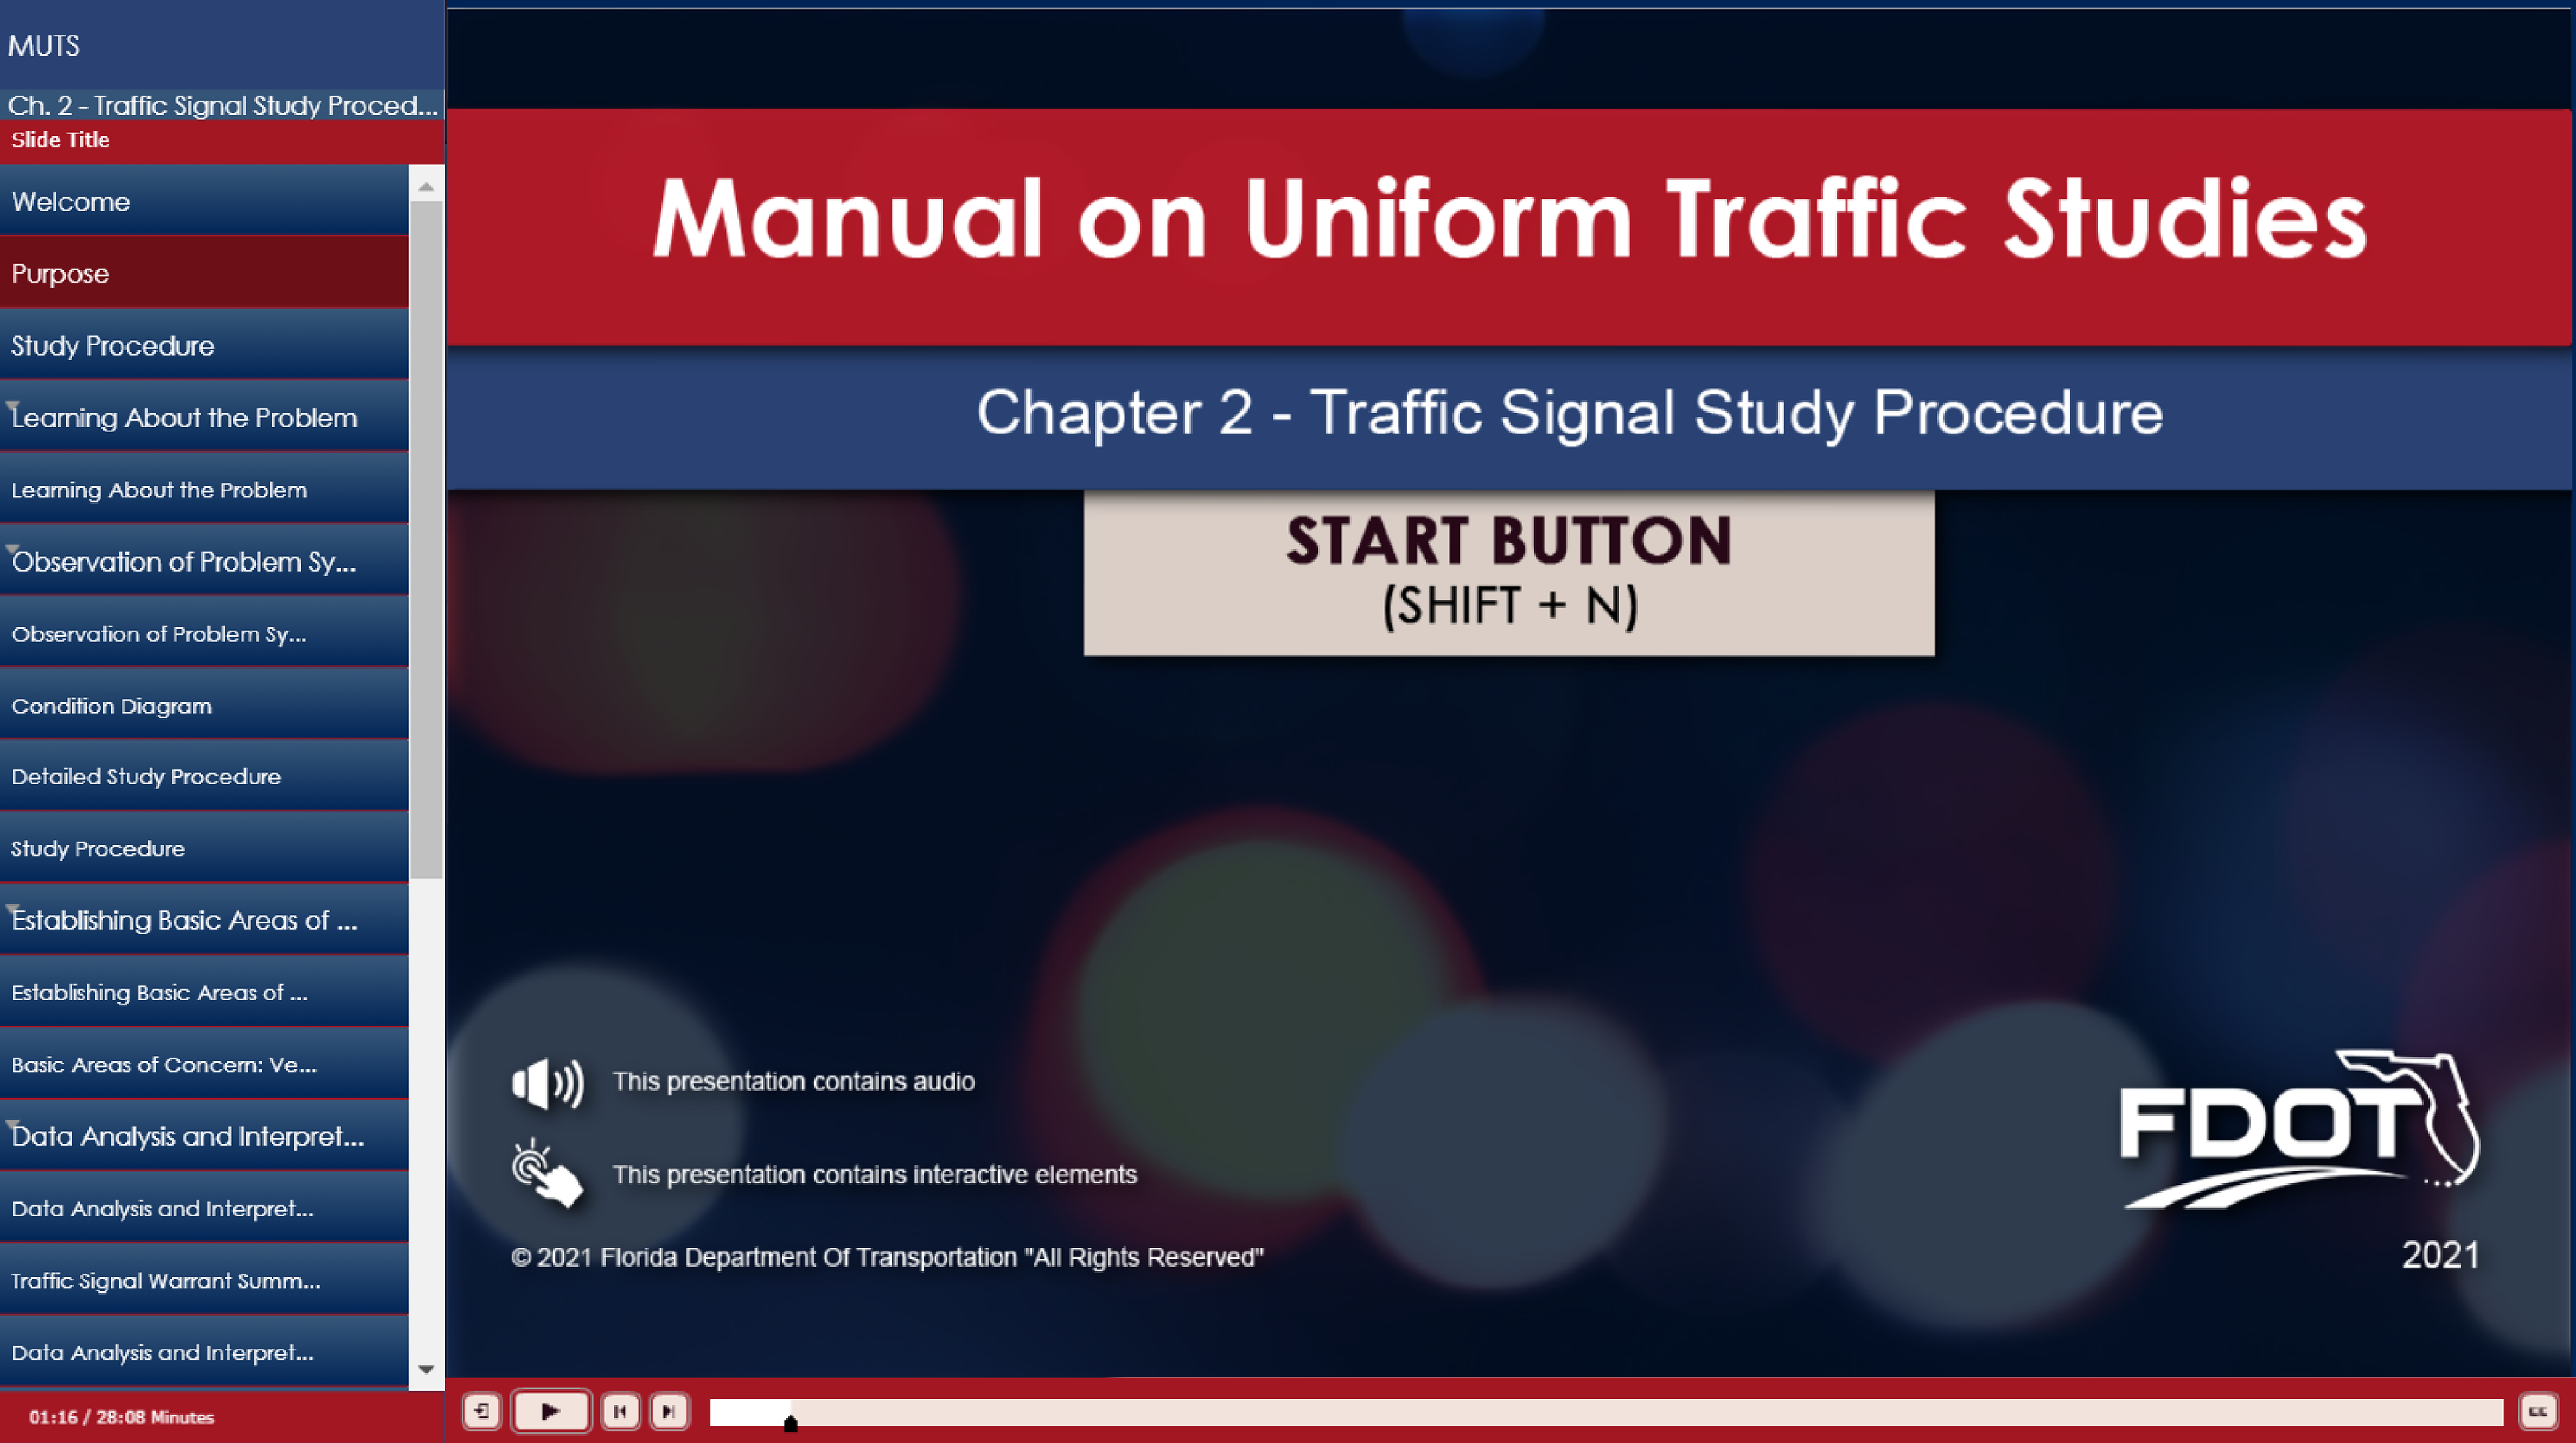Go to the previous slide using the rewind icon

pos(620,1411)
